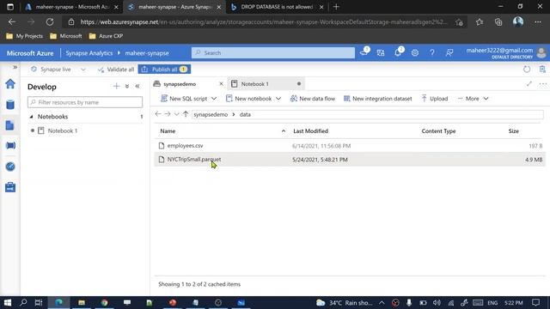This screenshot has height=309, width=550.
Task: Open the Integrate hub pipeline icon
Action: 10,145
